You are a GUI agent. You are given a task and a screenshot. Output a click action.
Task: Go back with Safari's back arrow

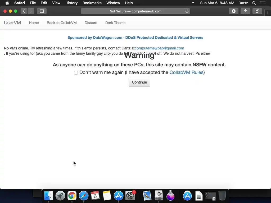[24, 11]
